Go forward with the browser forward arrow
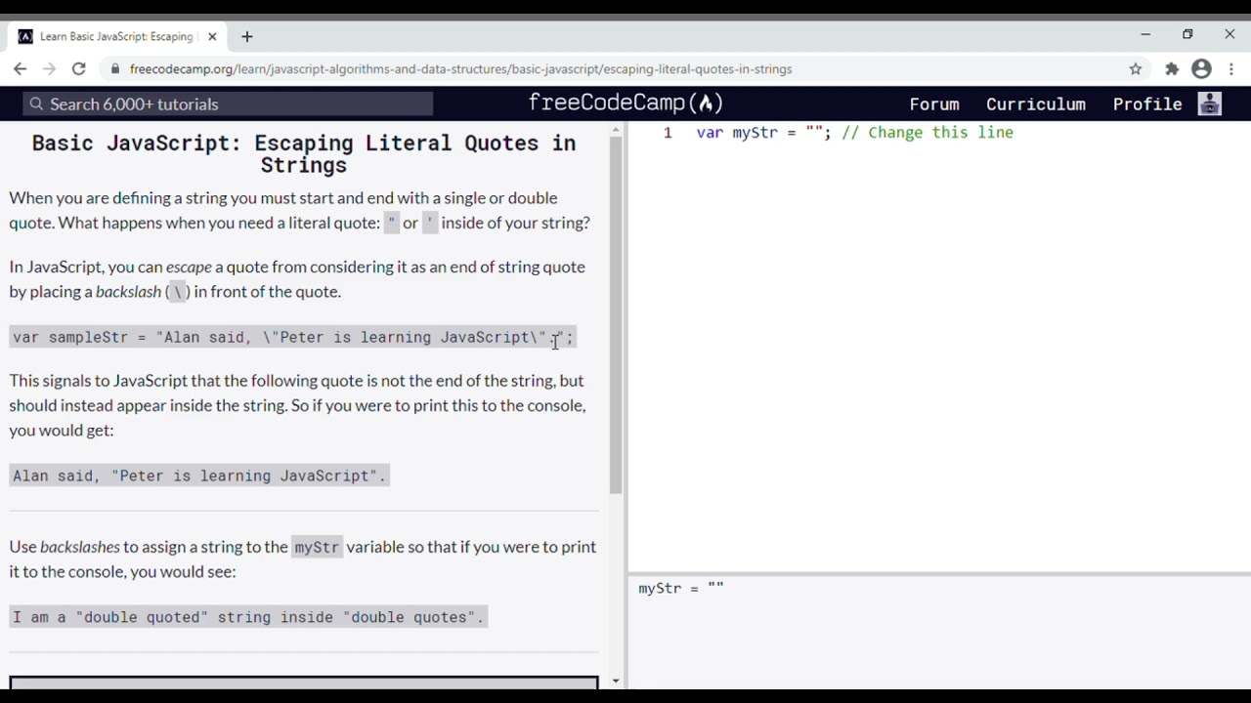Screen dimensions: 1251x703 pyautogui.click(x=50, y=69)
